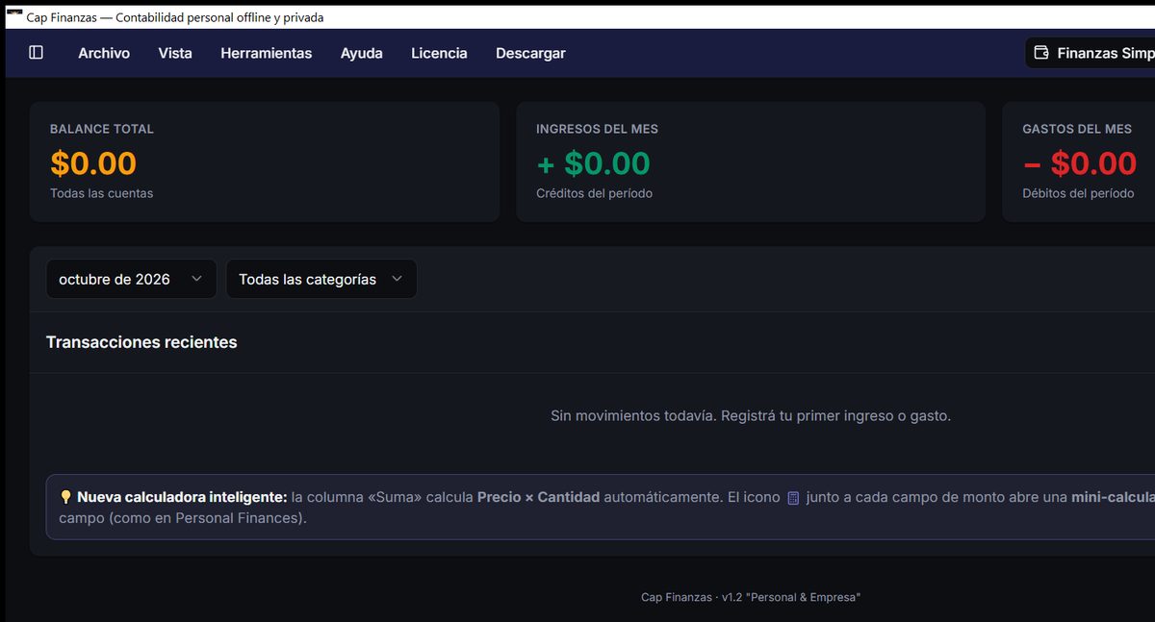Click the Finanzas Simp button
The height and width of the screenshot is (622, 1155).
coord(1090,53)
